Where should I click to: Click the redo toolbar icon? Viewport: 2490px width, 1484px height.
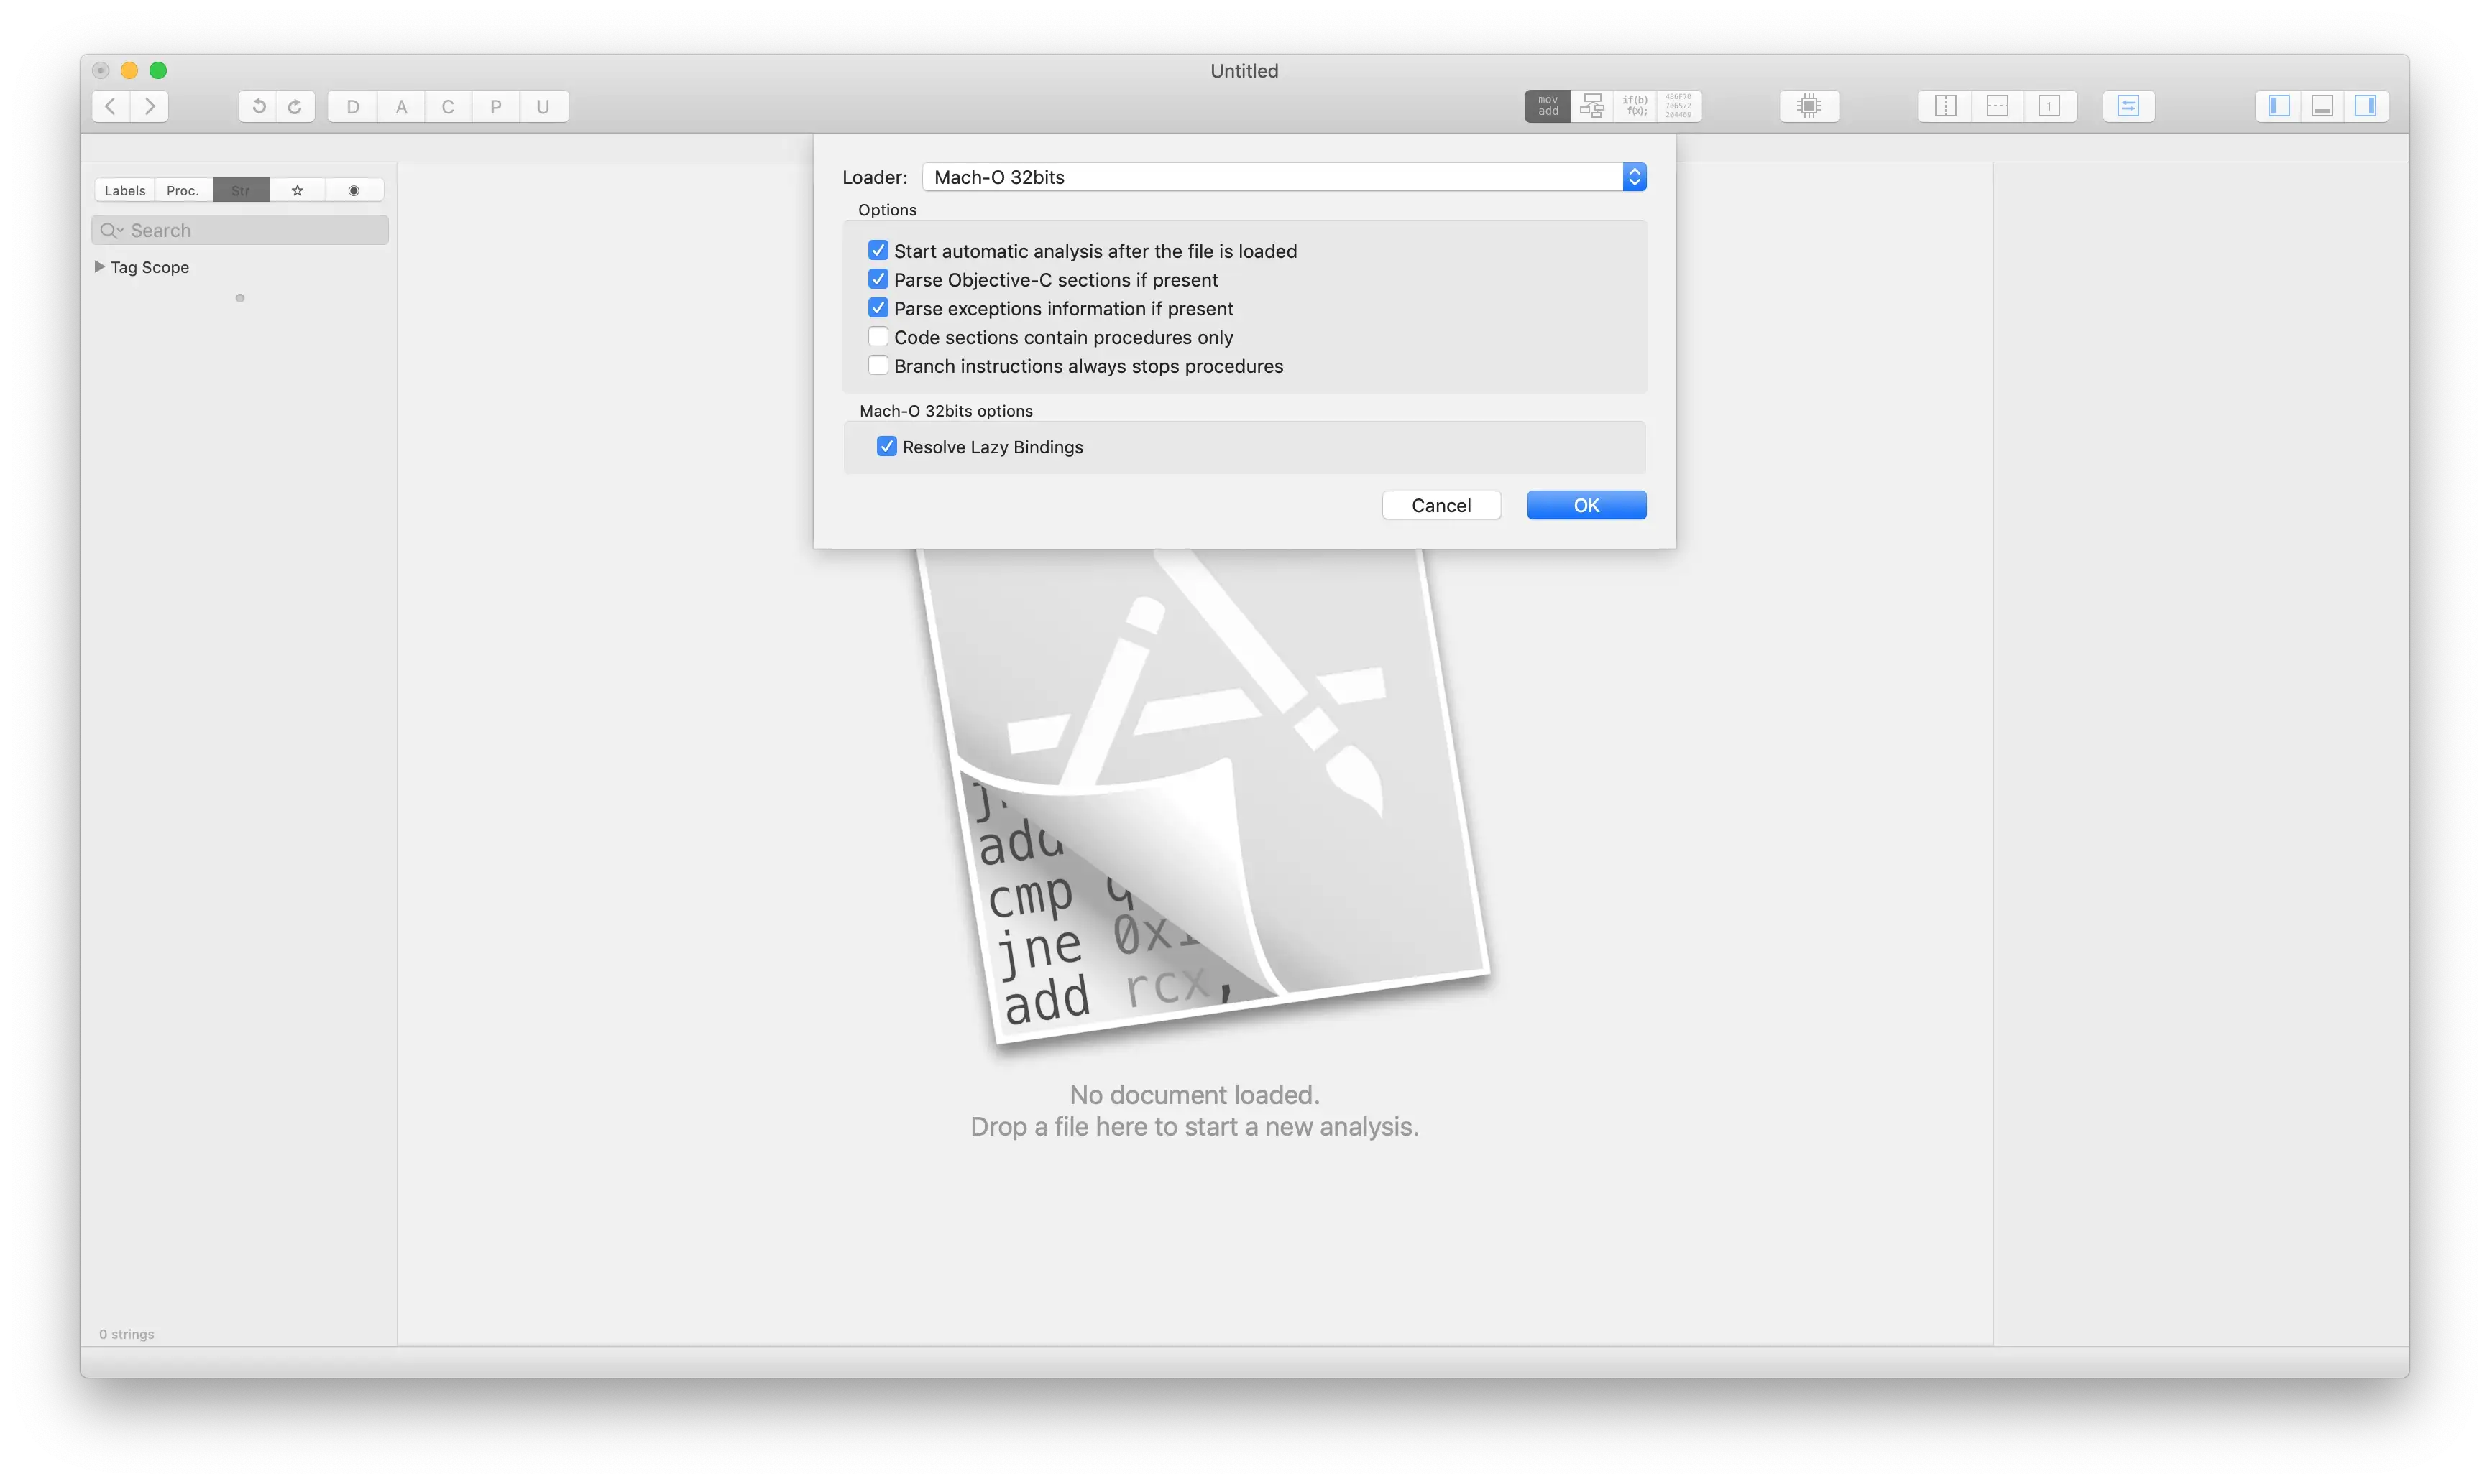295,106
